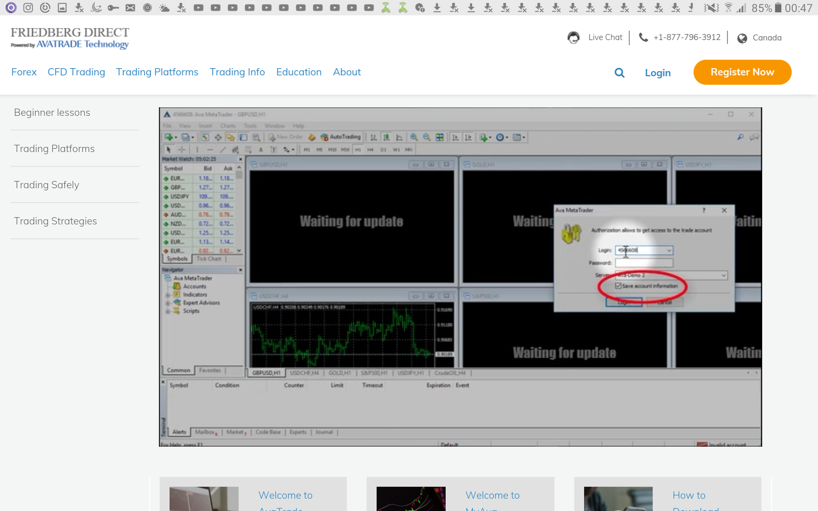The height and width of the screenshot is (511, 818).
Task: Open the Login account number combo box
Action: tap(644, 250)
